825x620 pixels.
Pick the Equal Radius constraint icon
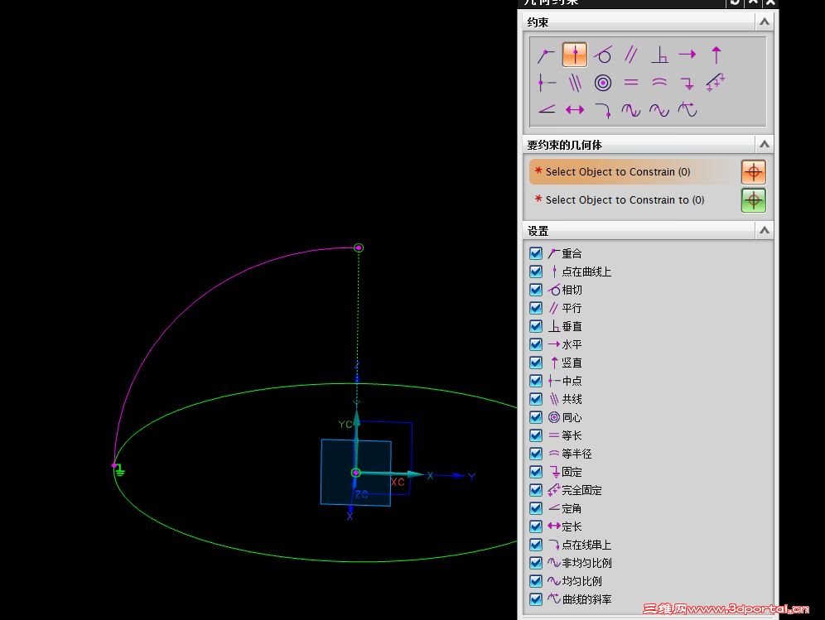[x=659, y=83]
